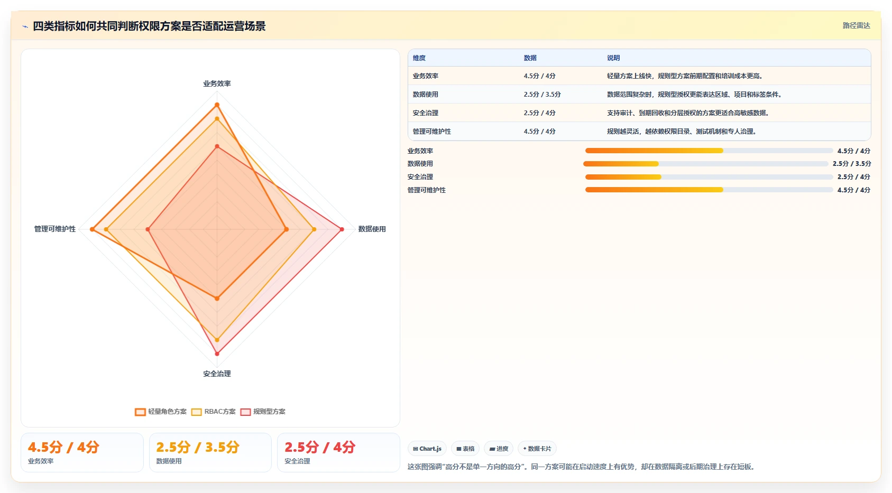Image resolution: width=892 pixels, height=493 pixels.
Task: Click the Chart.js tag
Action: point(427,449)
